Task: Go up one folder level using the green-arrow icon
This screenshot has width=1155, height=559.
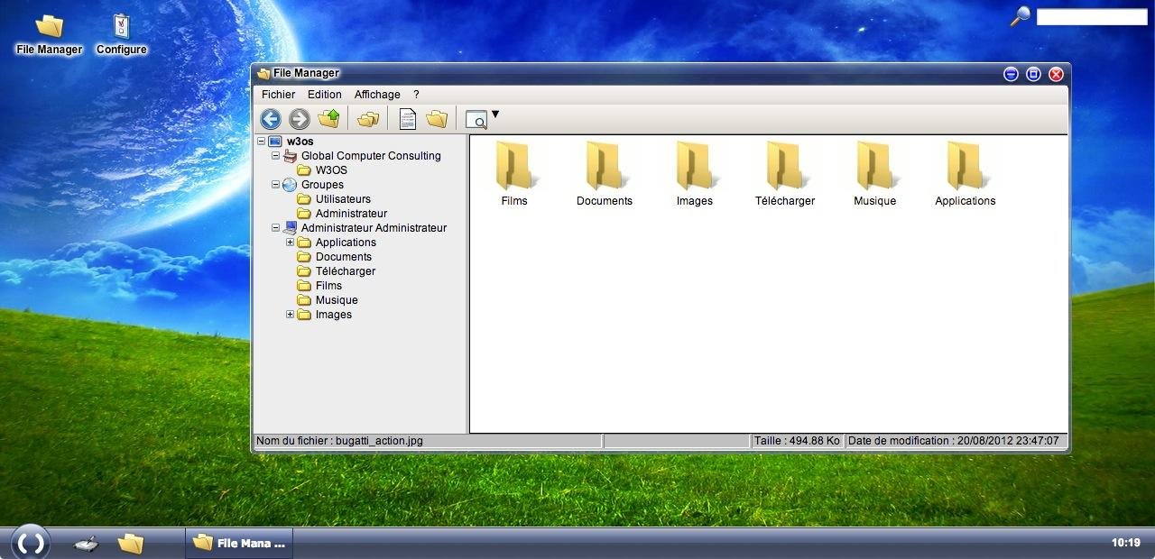Action: [x=328, y=118]
